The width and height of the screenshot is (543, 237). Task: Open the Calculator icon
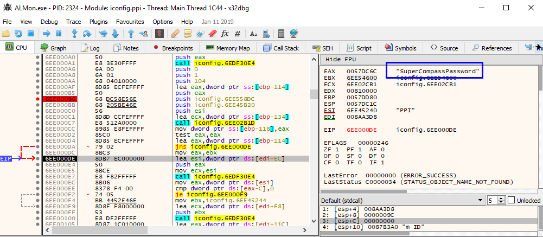281,34
